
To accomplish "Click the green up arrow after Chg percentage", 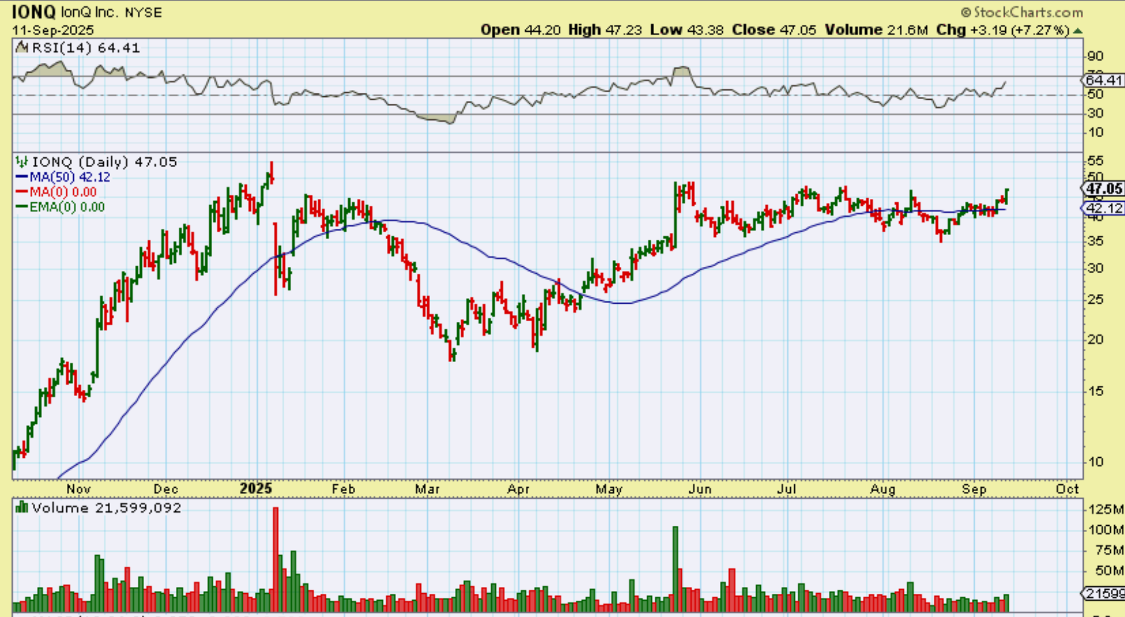I will (1078, 31).
